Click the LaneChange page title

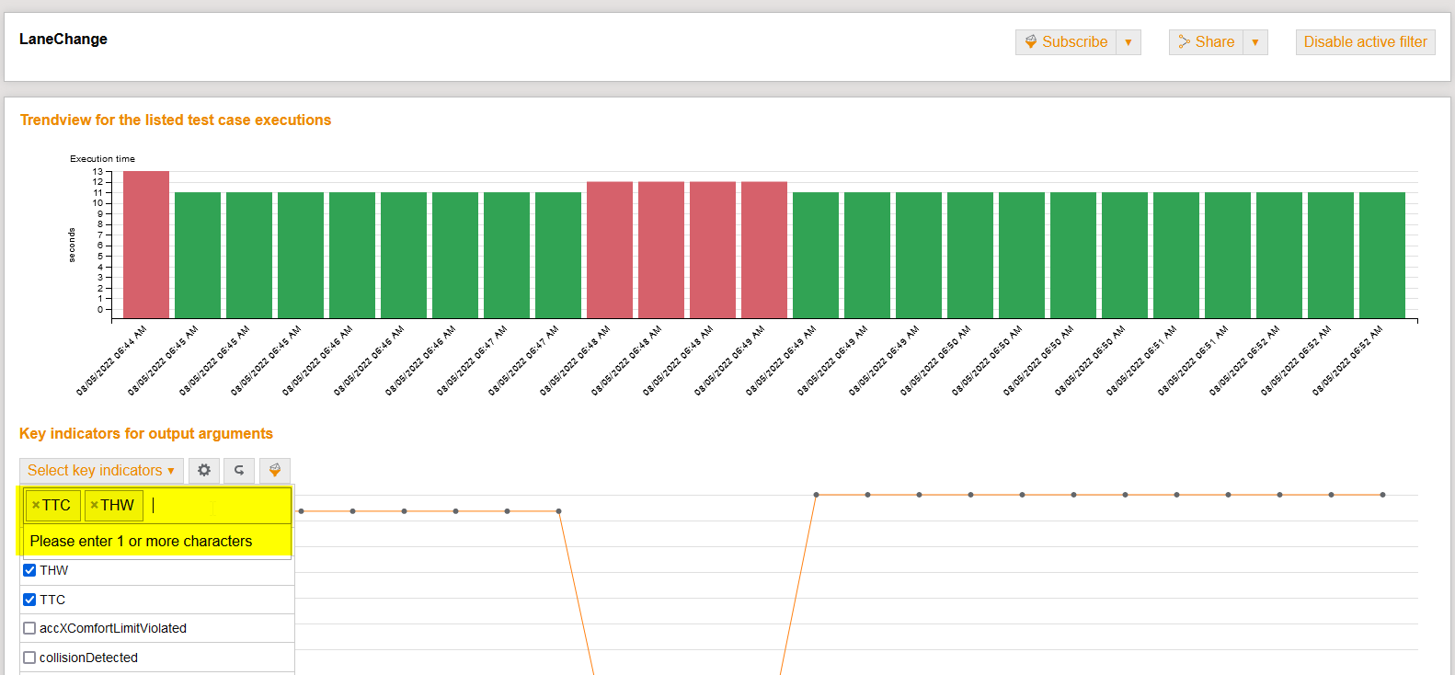click(63, 39)
